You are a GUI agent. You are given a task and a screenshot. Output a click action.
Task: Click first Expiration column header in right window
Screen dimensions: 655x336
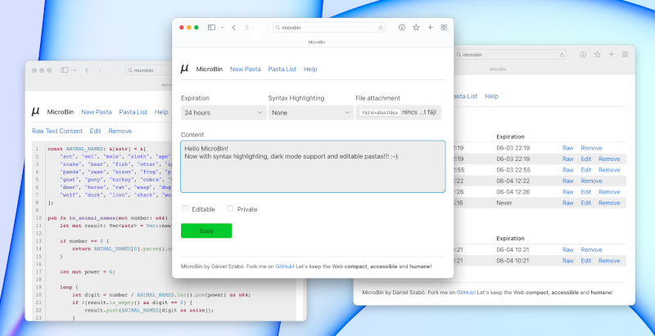(510, 137)
